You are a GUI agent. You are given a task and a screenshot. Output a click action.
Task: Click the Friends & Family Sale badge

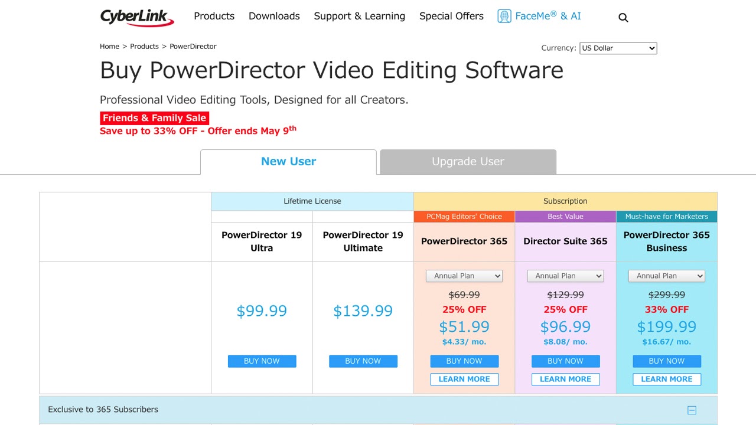pos(154,118)
